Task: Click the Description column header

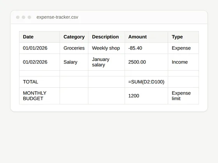Action: click(107, 37)
